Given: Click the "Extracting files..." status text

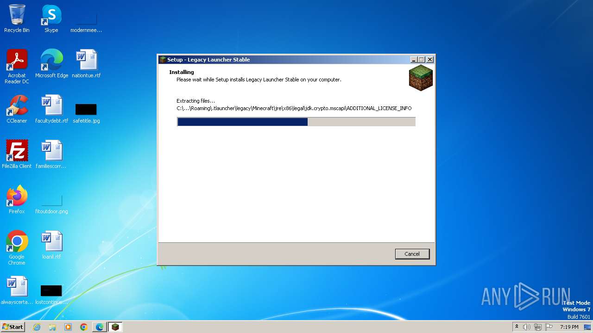Looking at the screenshot, I should (196, 101).
